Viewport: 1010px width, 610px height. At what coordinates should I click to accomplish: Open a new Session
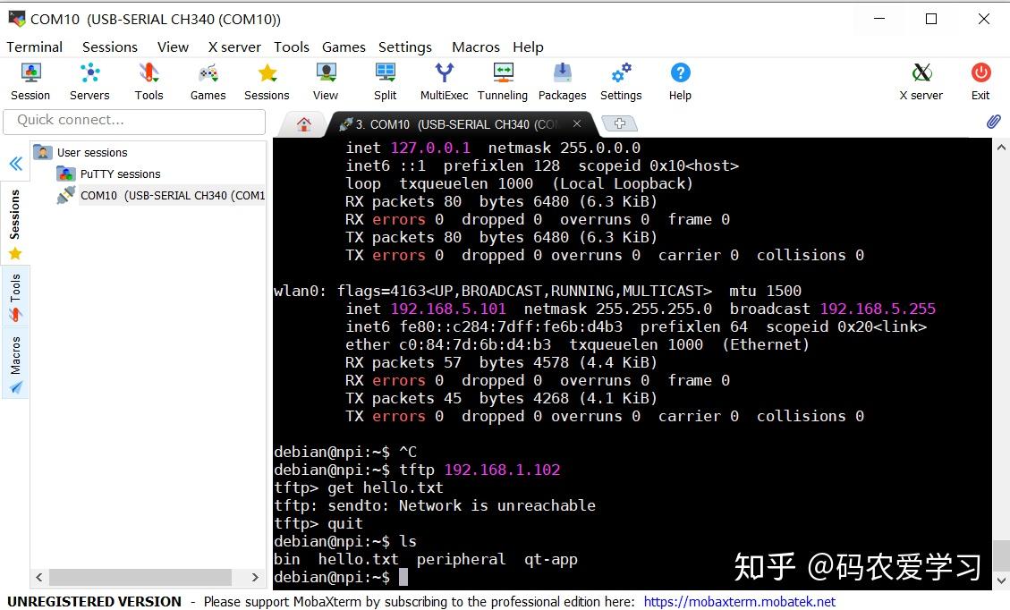[x=30, y=80]
